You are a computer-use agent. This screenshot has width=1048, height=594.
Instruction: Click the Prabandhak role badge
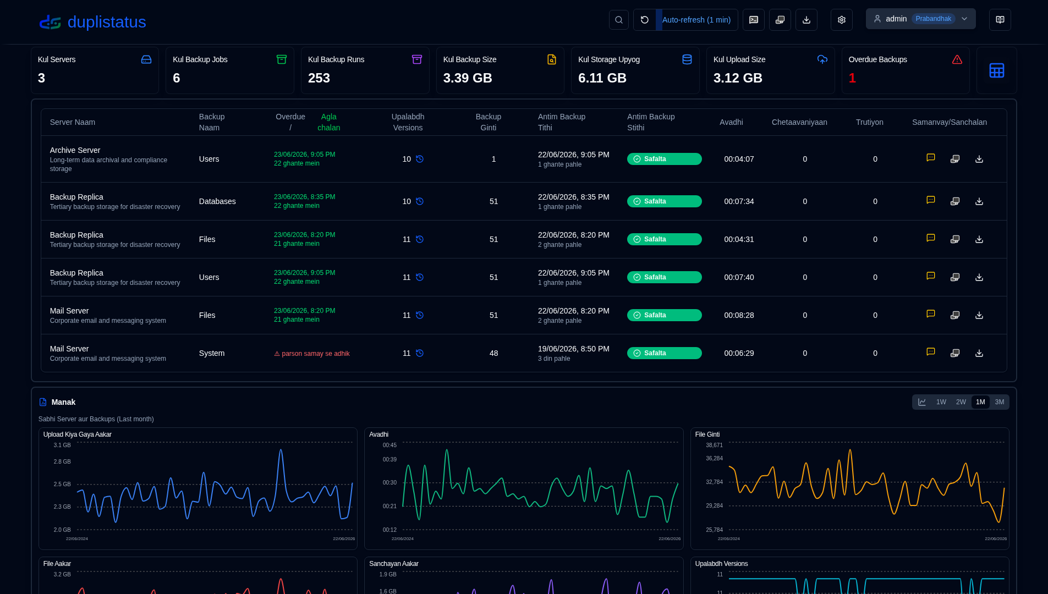pyautogui.click(x=934, y=19)
